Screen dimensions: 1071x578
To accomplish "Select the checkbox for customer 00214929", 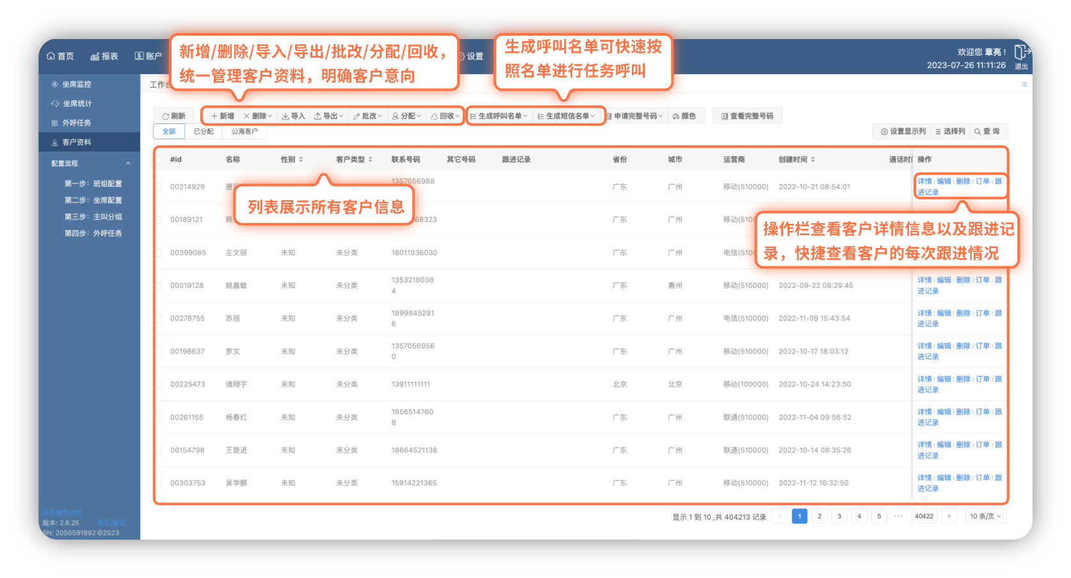I will pyautogui.click(x=158, y=187).
